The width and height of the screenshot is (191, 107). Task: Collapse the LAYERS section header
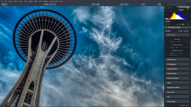click(168, 21)
